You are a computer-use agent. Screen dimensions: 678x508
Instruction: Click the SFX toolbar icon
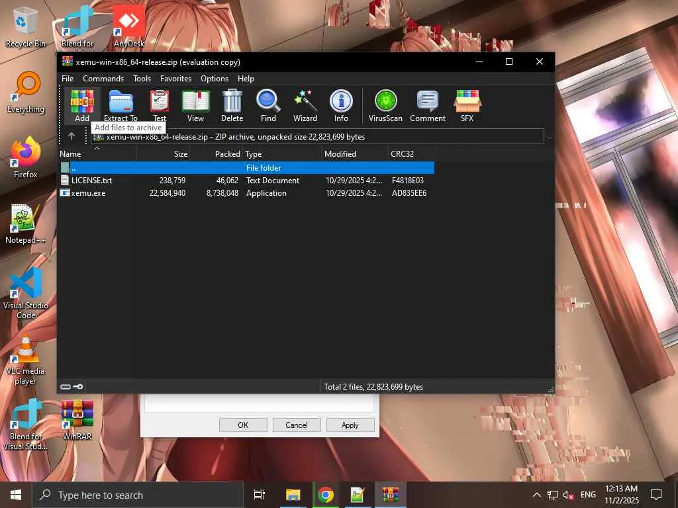tap(467, 105)
